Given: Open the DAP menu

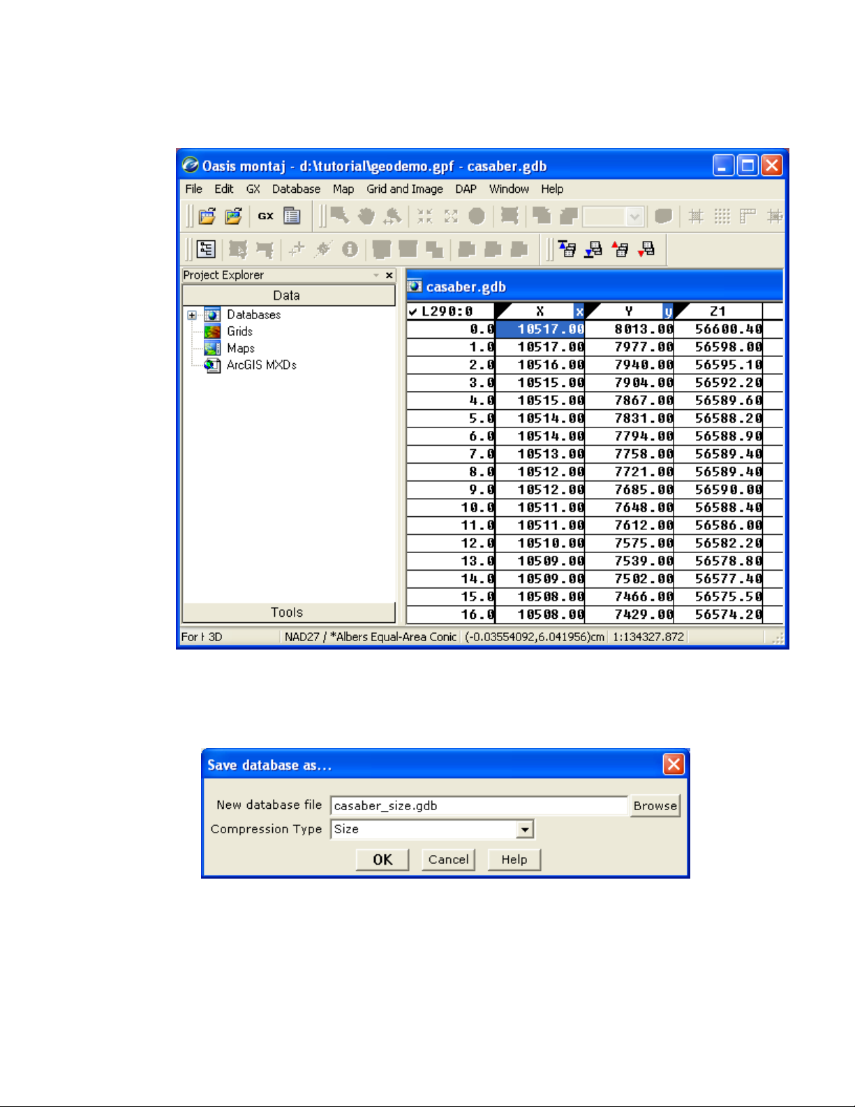Looking at the screenshot, I should click(466, 189).
